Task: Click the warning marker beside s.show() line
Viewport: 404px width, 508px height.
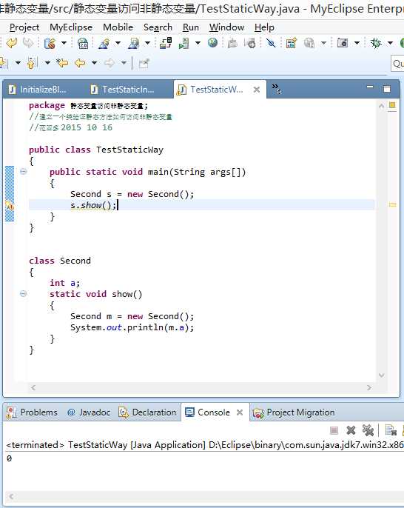Action: (x=10, y=205)
